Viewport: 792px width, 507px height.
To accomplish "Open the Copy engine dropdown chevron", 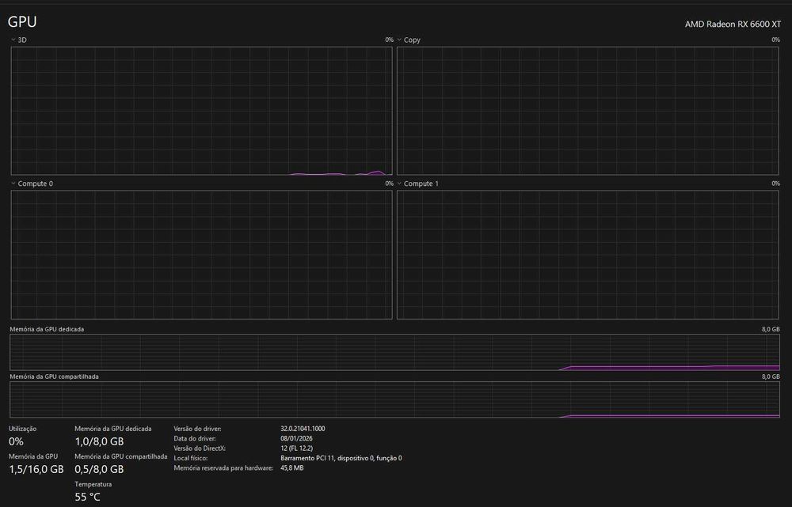I will point(399,40).
